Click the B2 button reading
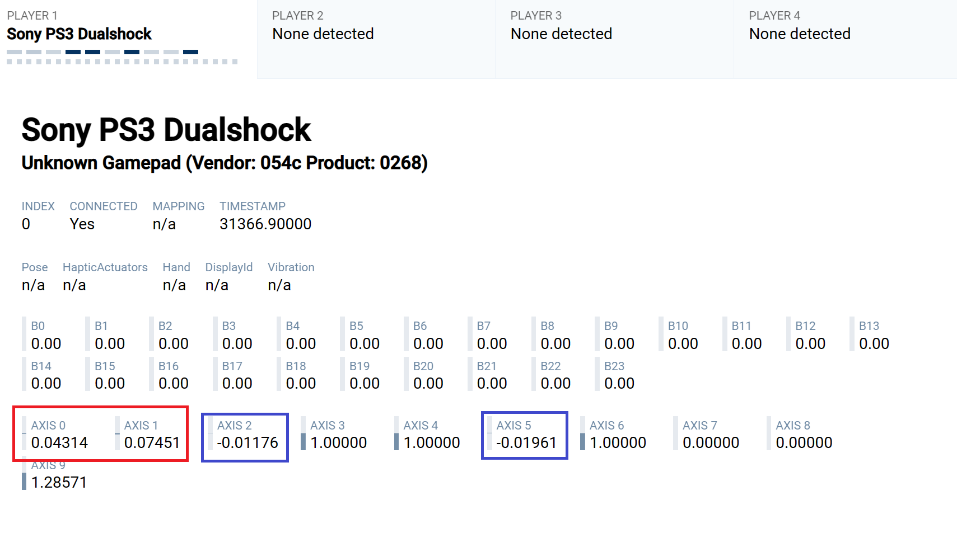This screenshot has height=538, width=957. coord(170,335)
